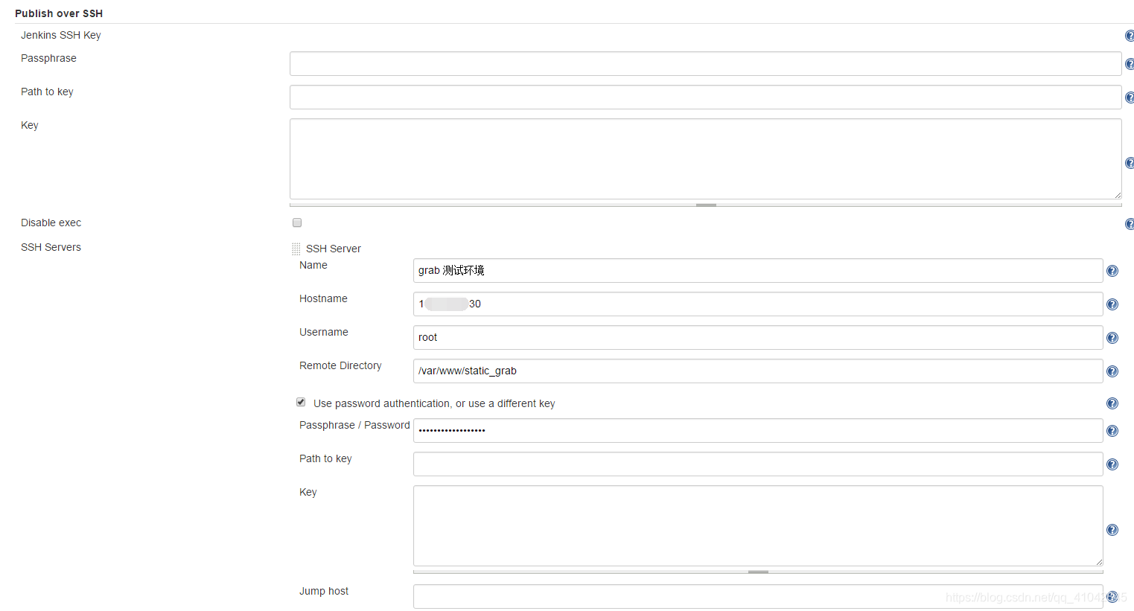Focus the top Path to key field
This screenshot has width=1134, height=611.
click(x=705, y=97)
